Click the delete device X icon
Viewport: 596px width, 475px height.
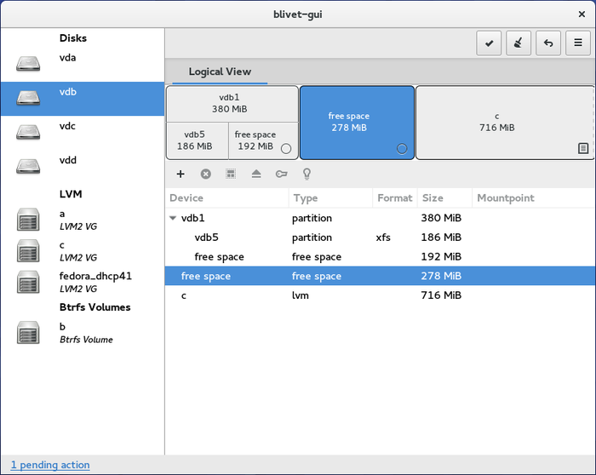point(205,174)
